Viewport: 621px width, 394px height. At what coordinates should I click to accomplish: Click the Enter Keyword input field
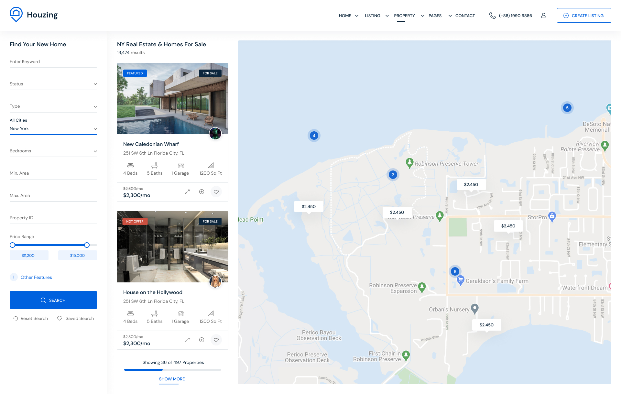coord(53,62)
